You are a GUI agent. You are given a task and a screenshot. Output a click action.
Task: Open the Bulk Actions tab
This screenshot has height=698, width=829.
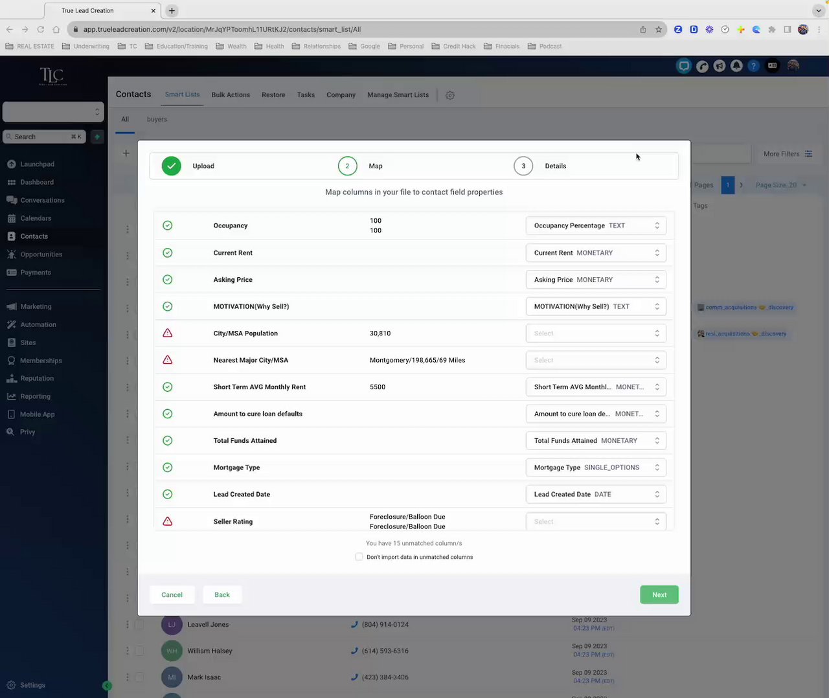click(231, 95)
